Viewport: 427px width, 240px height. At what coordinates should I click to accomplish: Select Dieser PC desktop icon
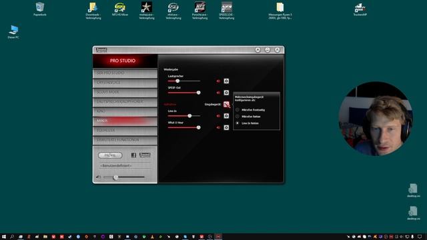(x=13, y=32)
